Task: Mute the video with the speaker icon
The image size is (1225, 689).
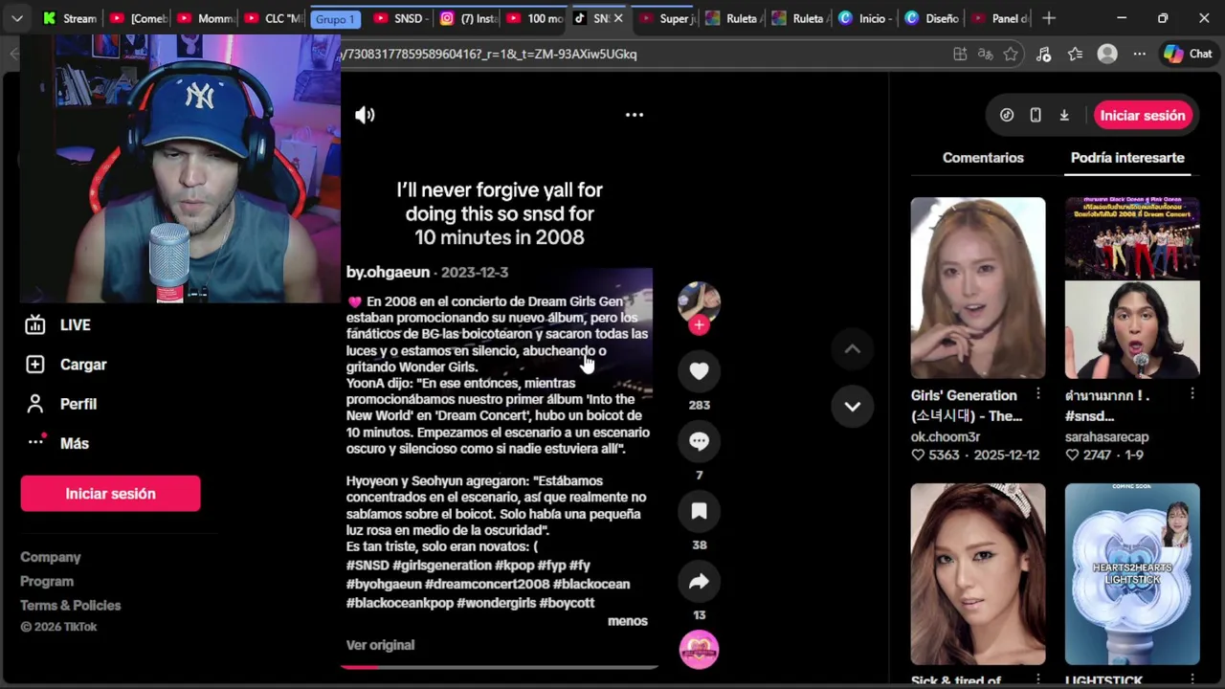Action: 365,115
